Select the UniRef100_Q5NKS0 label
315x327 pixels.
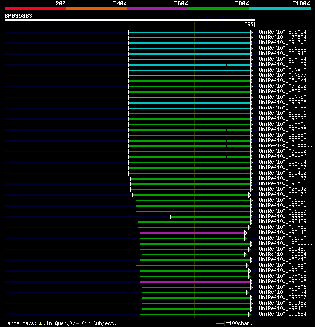coord(283,97)
